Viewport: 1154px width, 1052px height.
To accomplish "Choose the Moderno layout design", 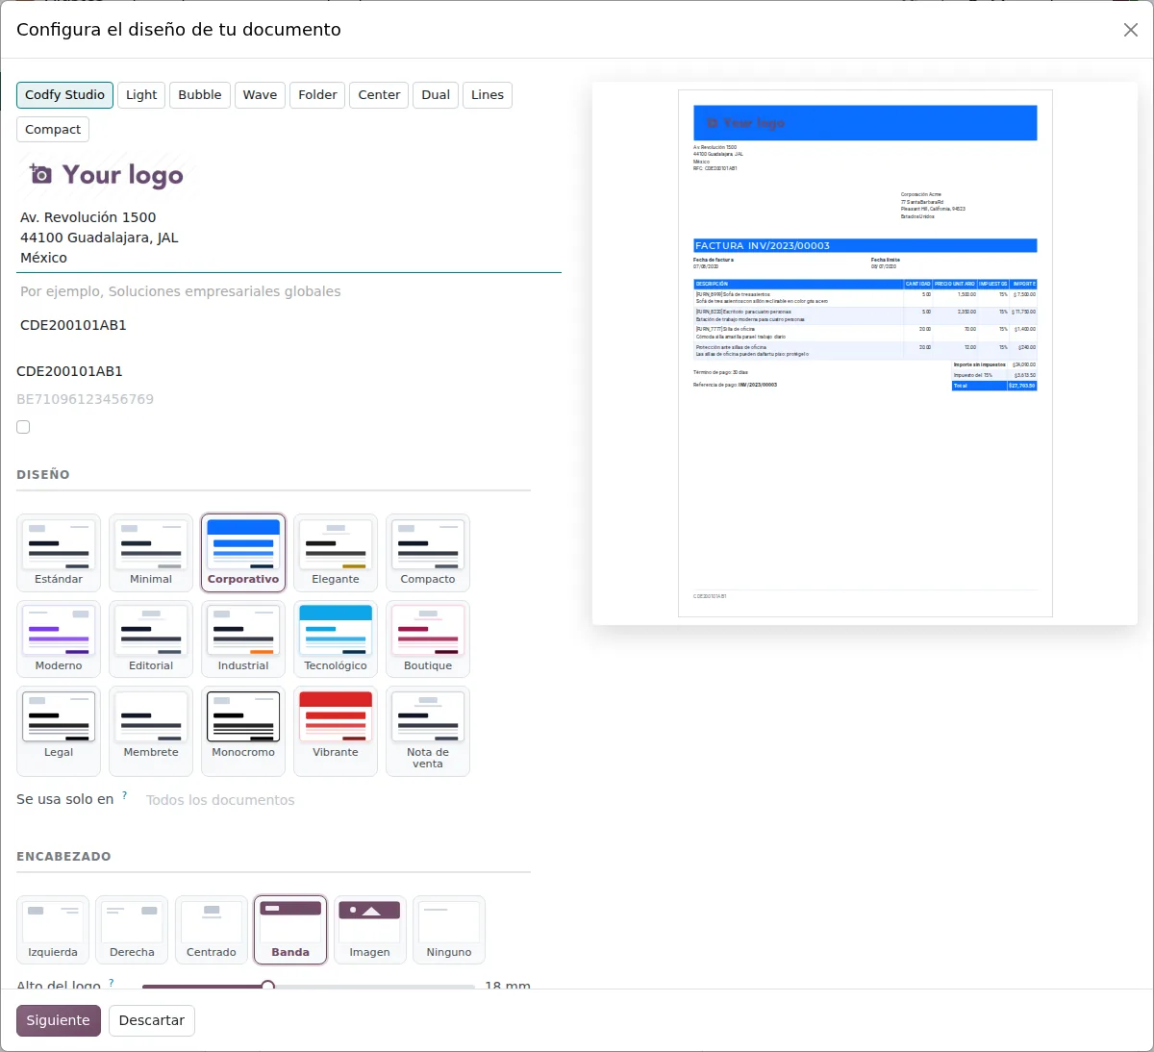I will coord(59,639).
